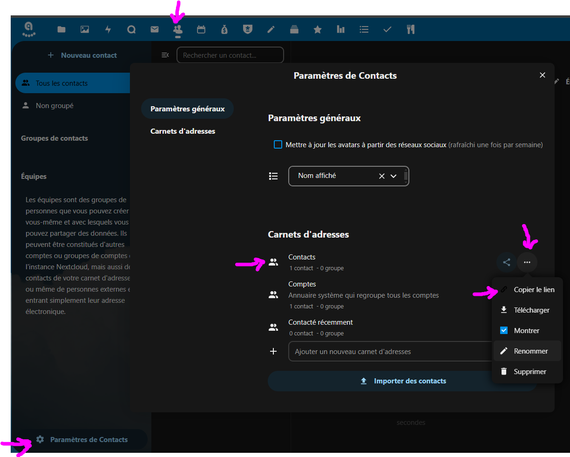
Task: Toggle the three-dot actions menu for Contacts
Action: pyautogui.click(x=527, y=262)
